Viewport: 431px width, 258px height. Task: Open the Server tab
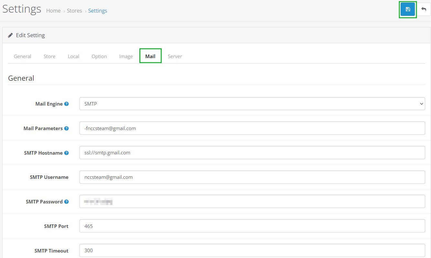(x=175, y=56)
